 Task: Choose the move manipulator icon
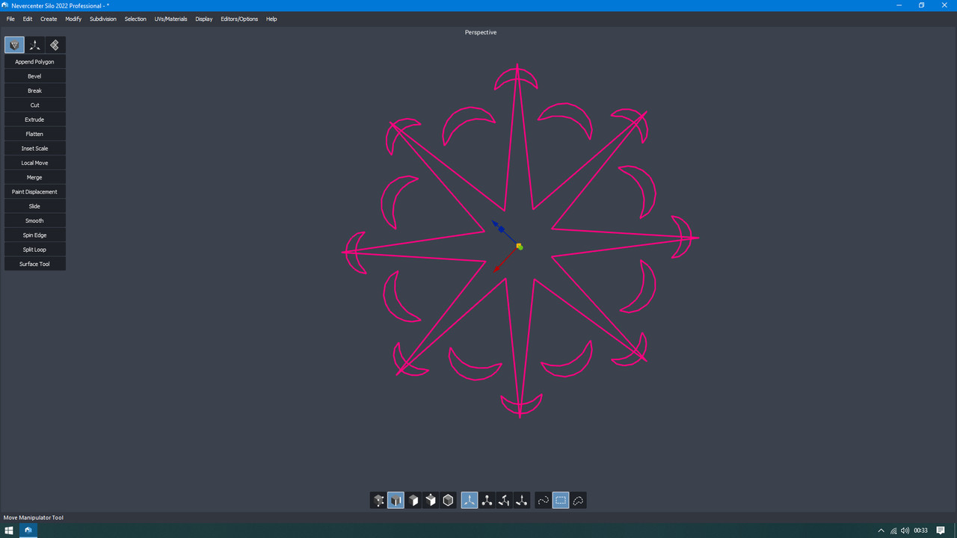point(470,501)
